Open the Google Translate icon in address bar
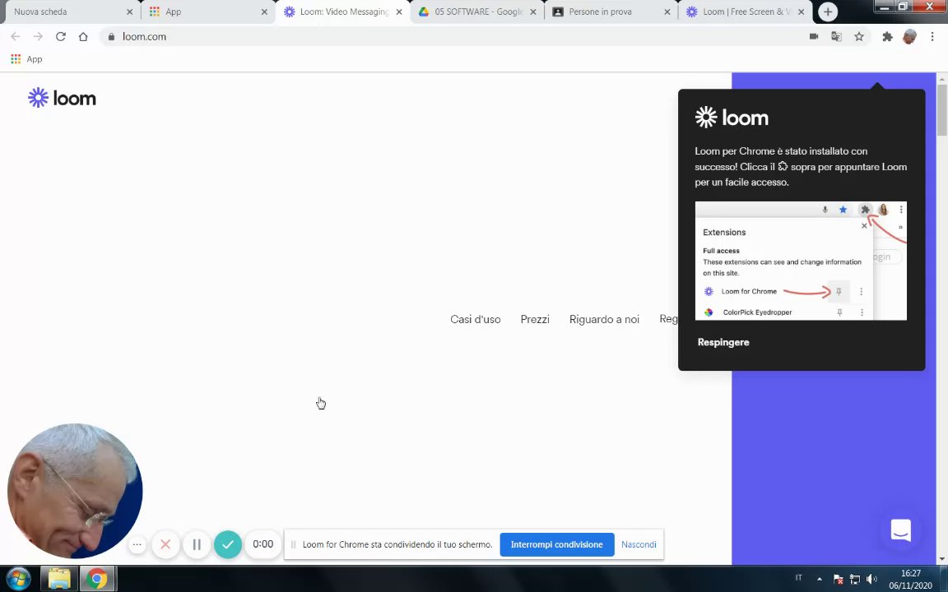The height and width of the screenshot is (592, 948). click(x=836, y=37)
